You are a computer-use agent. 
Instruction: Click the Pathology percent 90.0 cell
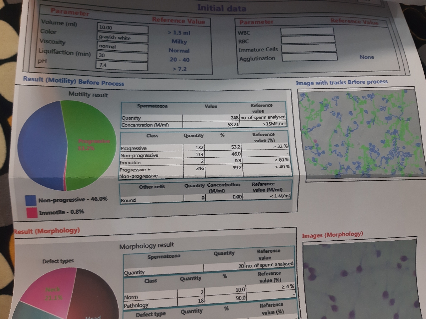pyautogui.click(x=226, y=298)
